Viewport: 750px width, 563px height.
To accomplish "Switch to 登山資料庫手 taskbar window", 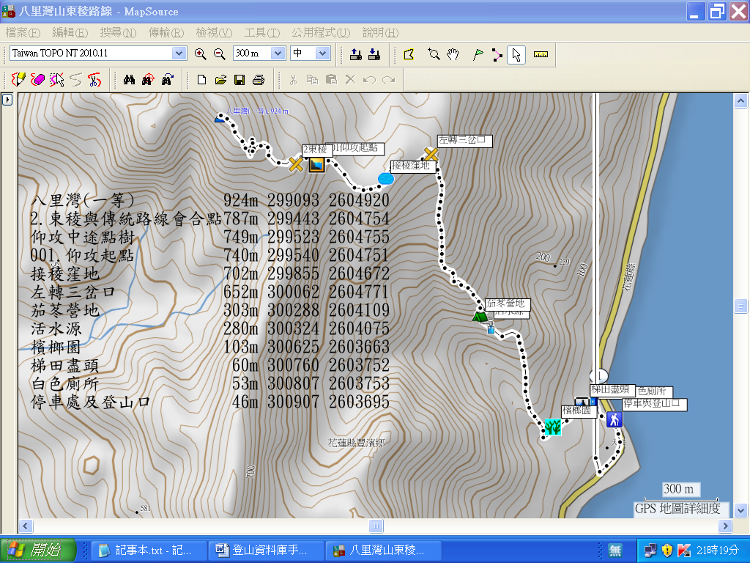I will tap(266, 551).
